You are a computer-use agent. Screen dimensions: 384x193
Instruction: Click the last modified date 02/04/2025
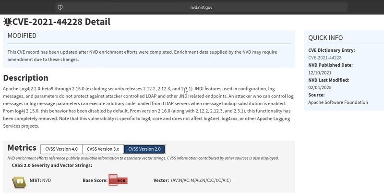(x=320, y=88)
